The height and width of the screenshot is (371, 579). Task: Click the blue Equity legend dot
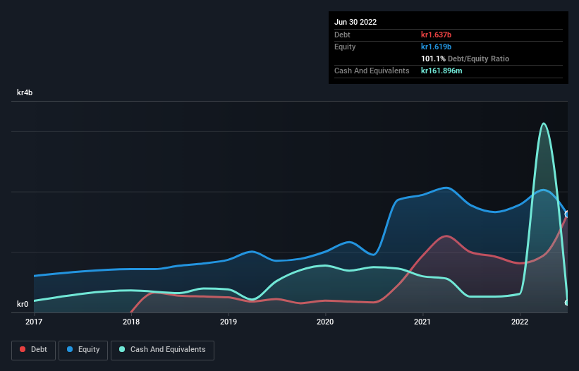[x=69, y=349]
